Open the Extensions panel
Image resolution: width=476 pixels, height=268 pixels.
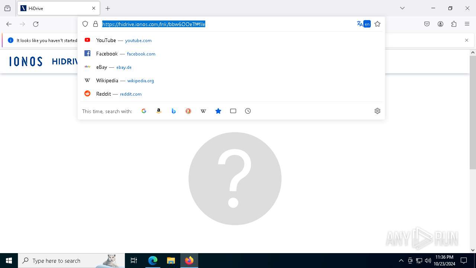pos(454,24)
